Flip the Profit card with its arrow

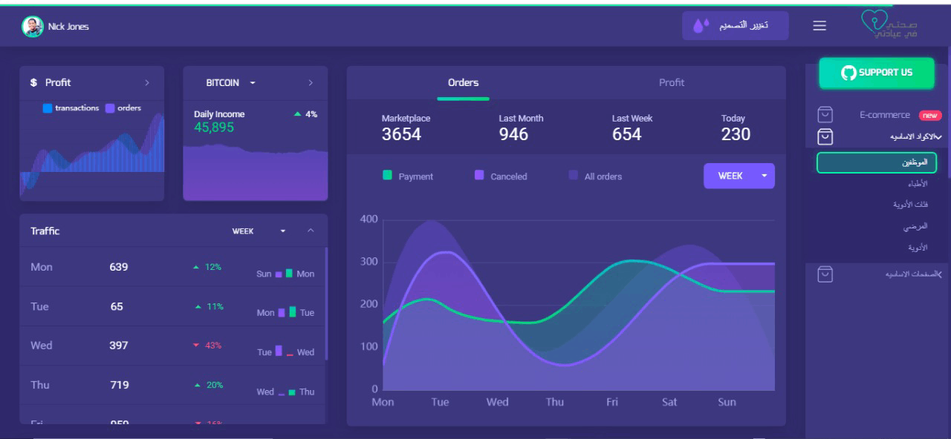point(147,83)
